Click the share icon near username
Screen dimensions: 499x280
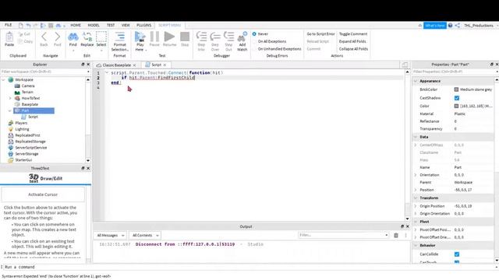[x=458, y=26]
